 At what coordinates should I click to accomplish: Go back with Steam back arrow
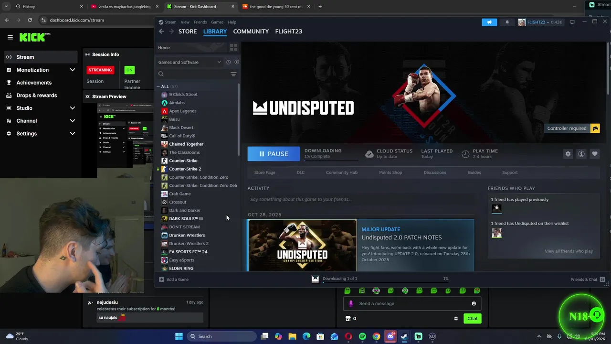[x=161, y=32]
